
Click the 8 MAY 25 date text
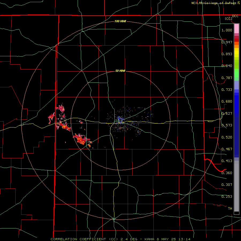(166, 239)
